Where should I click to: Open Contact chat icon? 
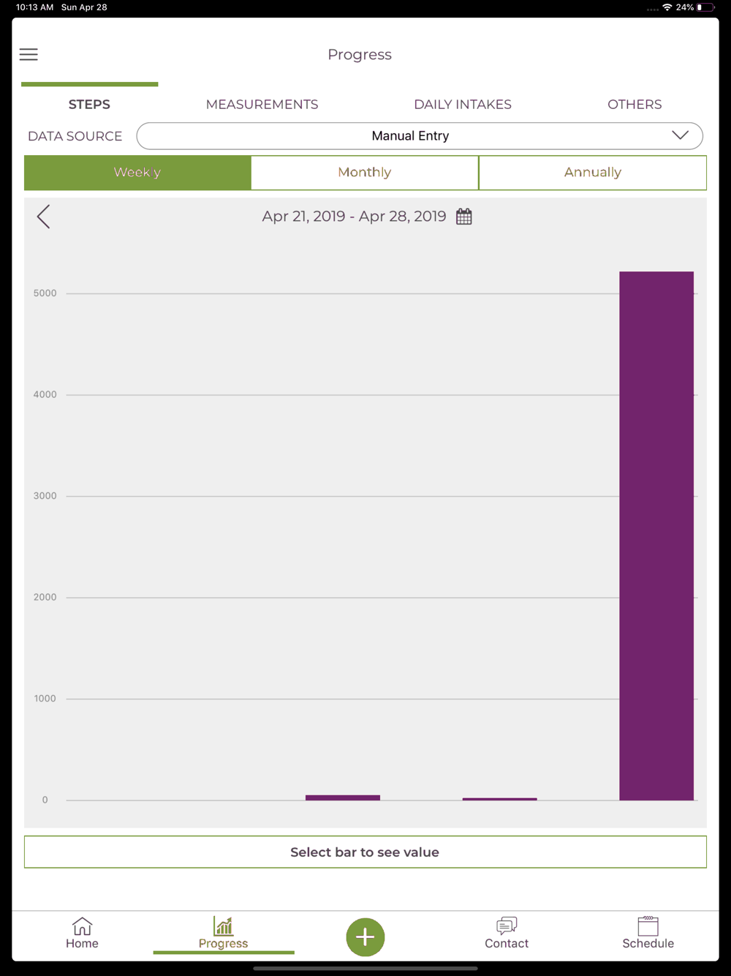(x=507, y=934)
